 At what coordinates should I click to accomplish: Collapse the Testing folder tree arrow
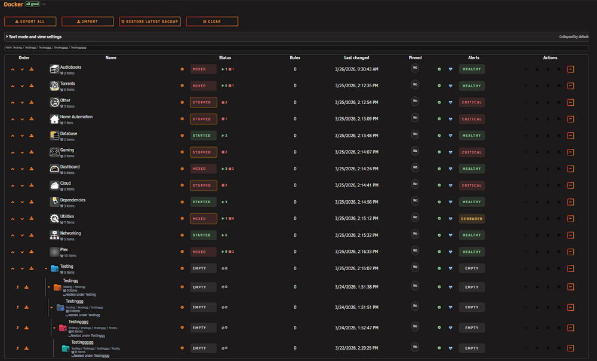coord(46,269)
